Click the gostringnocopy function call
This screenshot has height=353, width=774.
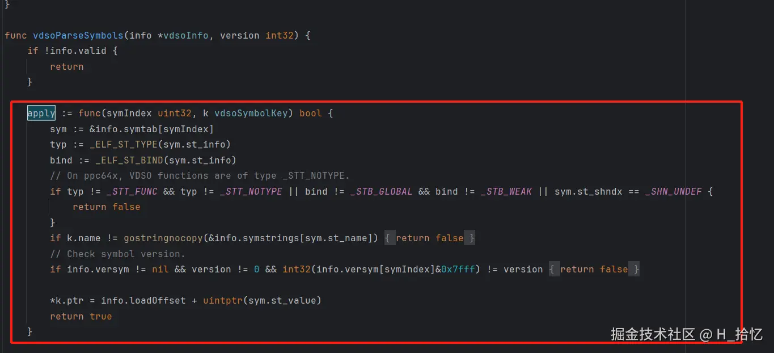click(163, 238)
